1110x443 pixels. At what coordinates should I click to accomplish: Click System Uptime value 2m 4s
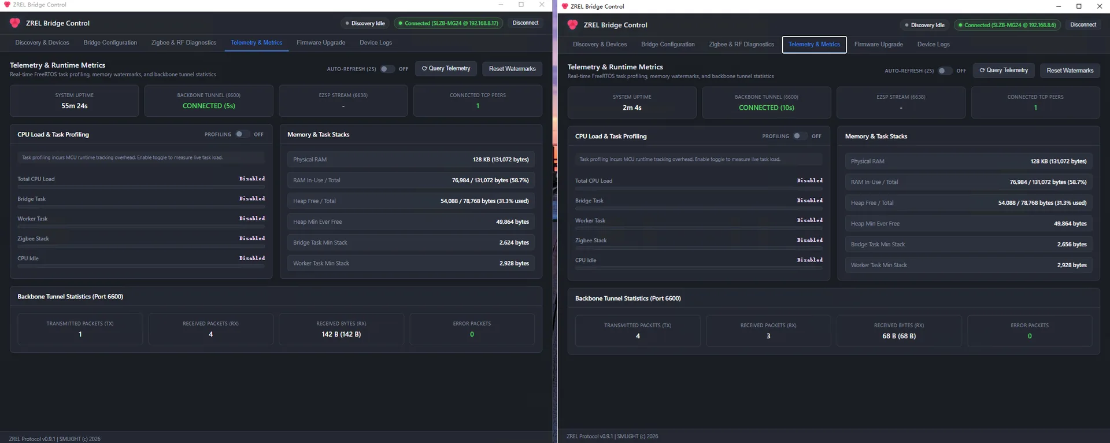point(632,108)
